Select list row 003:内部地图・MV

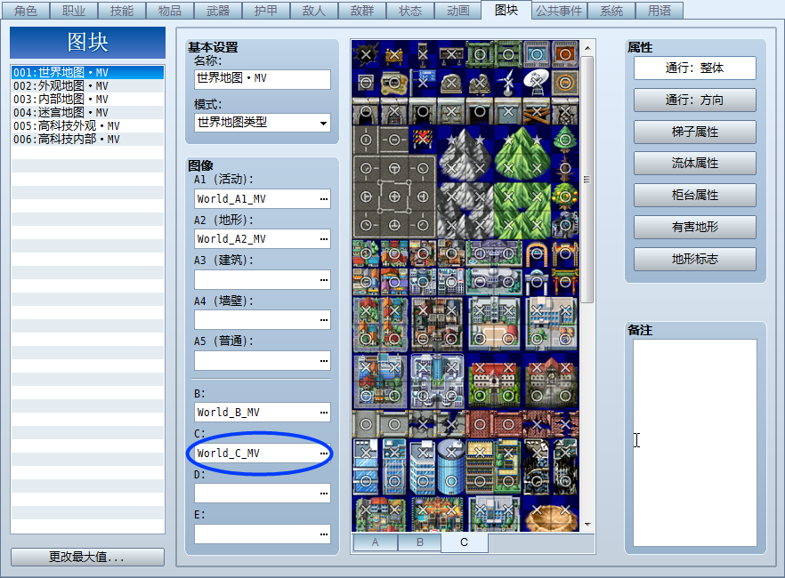click(x=87, y=99)
